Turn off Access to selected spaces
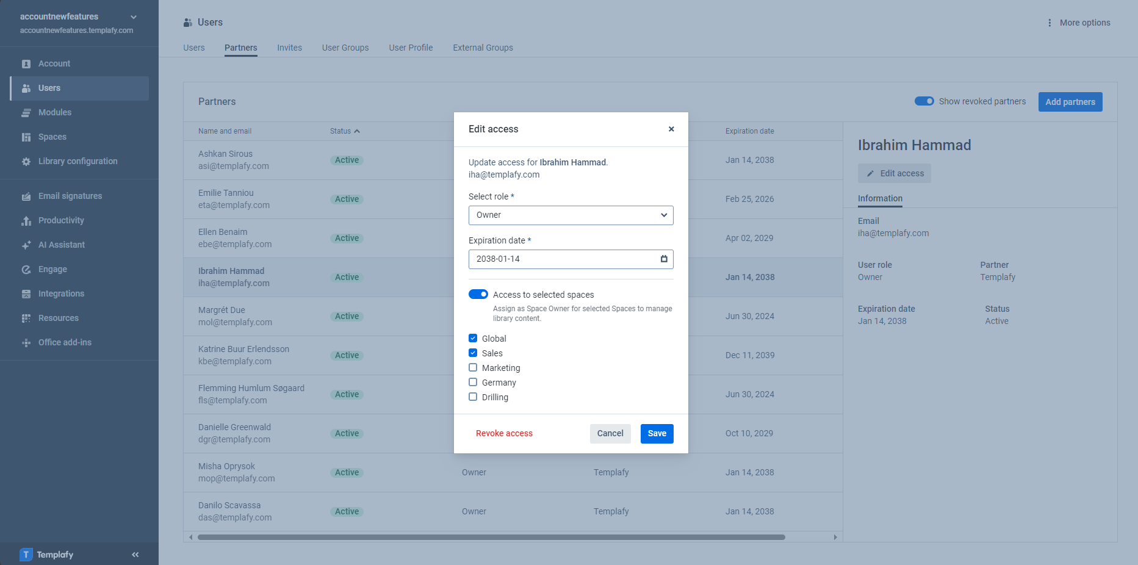 (x=478, y=294)
